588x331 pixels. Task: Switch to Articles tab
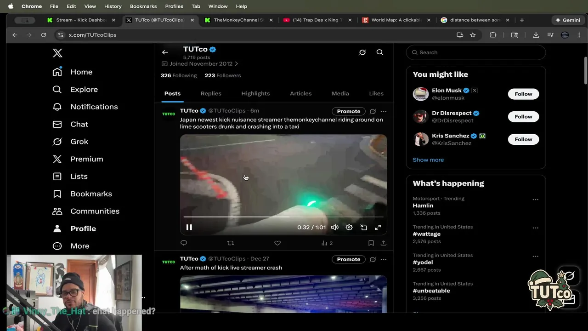tap(300, 93)
